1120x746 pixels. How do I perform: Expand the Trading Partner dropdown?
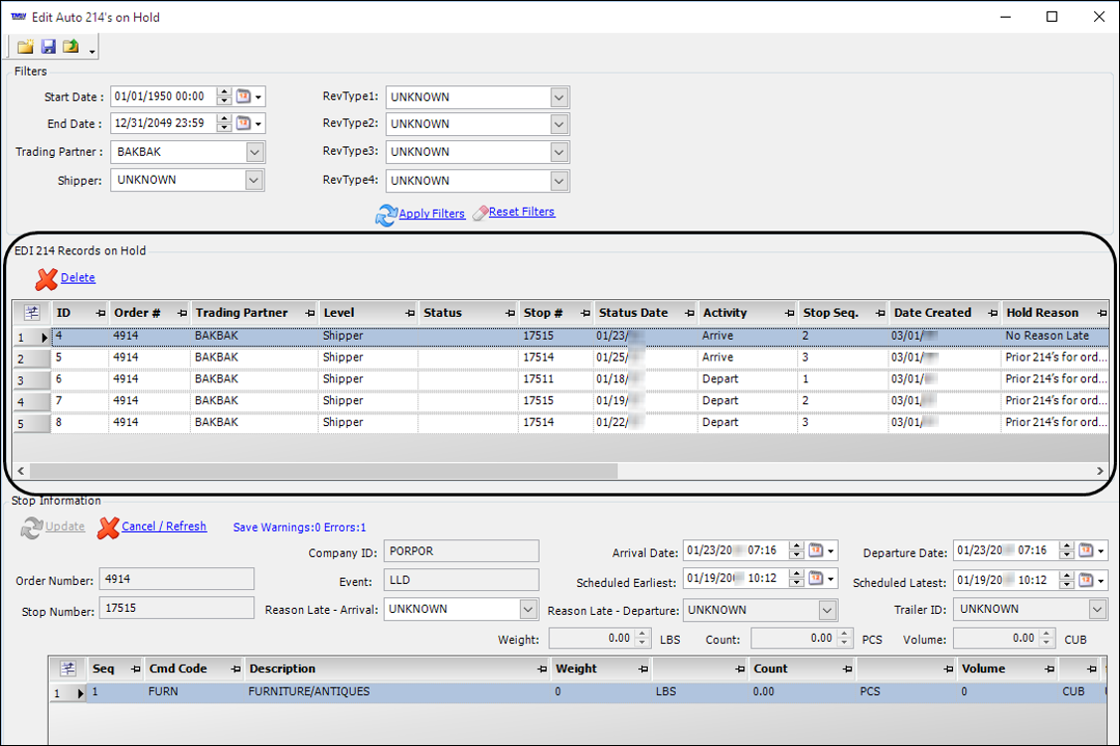click(x=254, y=152)
